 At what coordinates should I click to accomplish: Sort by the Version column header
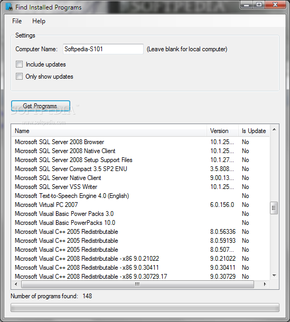[222, 131]
